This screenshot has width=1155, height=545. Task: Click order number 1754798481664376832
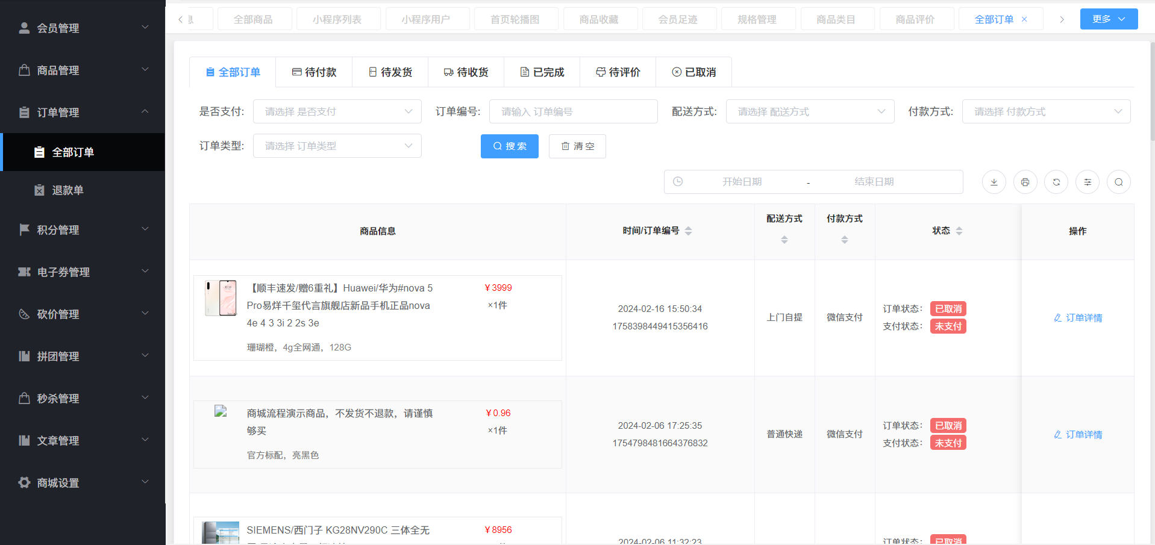(660, 443)
